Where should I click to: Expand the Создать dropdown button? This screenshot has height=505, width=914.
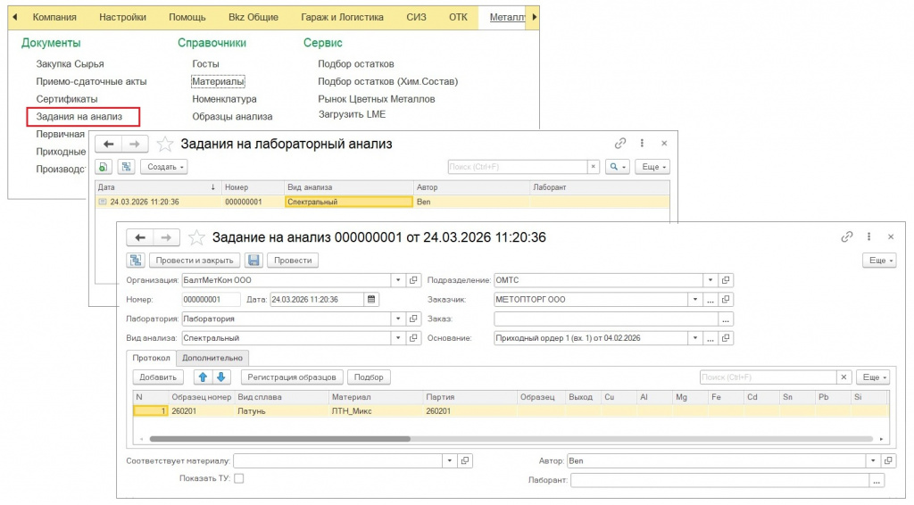pyautogui.click(x=164, y=167)
